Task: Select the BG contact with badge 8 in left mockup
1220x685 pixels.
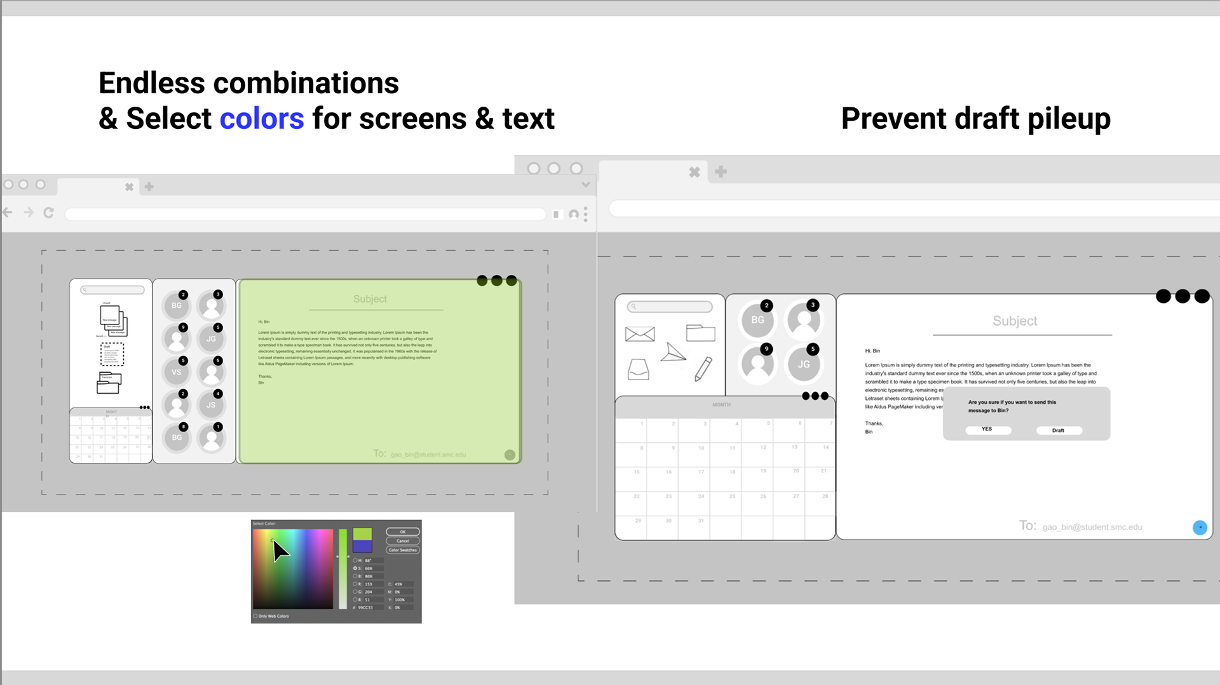Action: point(177,437)
